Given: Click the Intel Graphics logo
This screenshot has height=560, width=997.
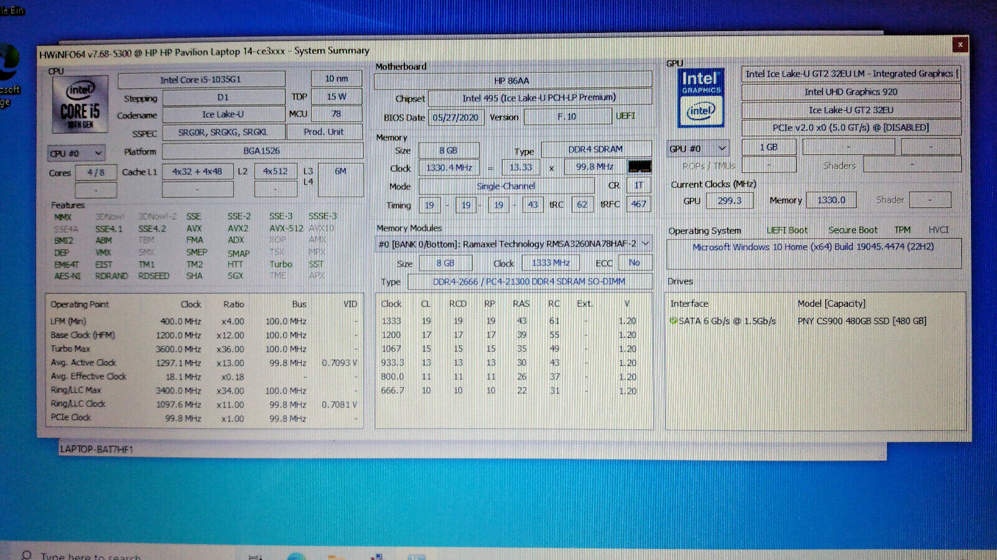Looking at the screenshot, I should pos(700,98).
